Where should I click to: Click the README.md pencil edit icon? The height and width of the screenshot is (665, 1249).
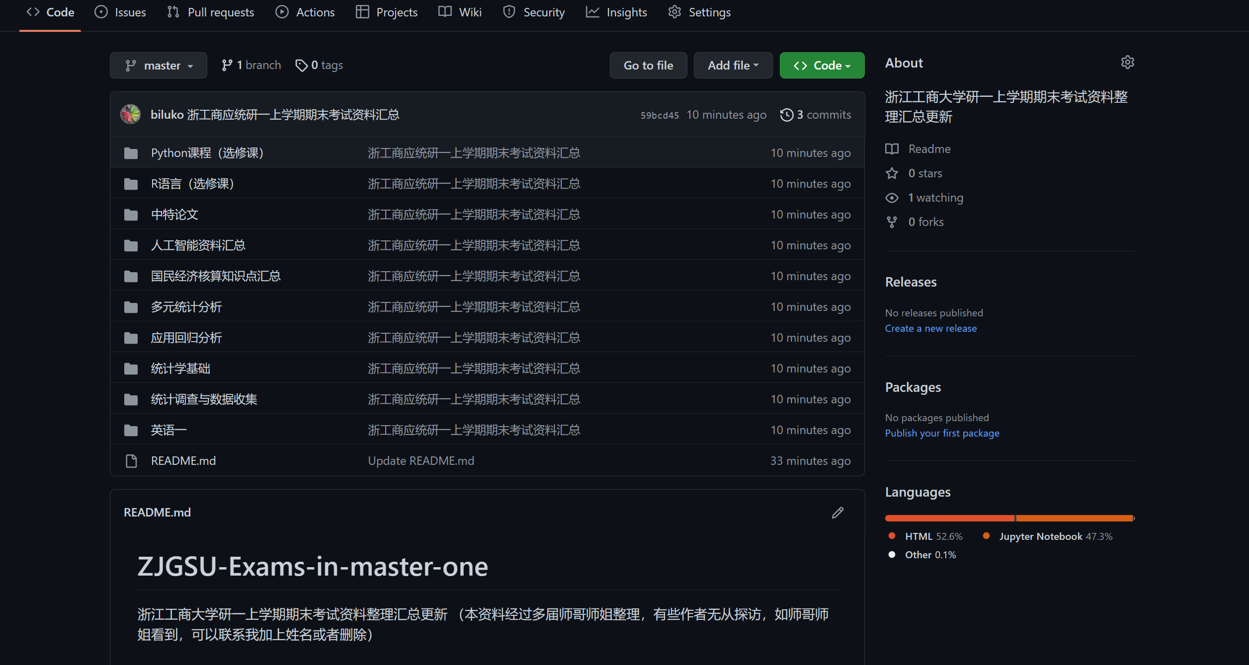837,513
